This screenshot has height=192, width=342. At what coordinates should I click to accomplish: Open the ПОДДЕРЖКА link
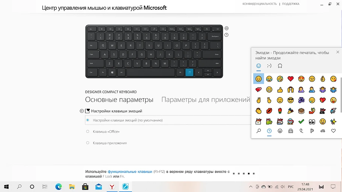click(x=291, y=4)
